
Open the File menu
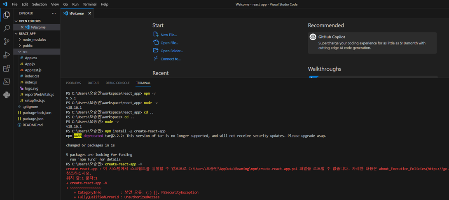coord(14,4)
